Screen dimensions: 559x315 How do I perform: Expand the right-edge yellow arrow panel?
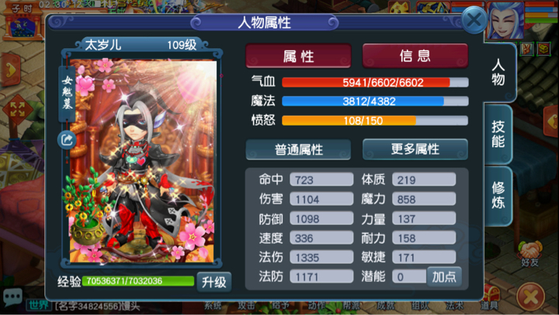[x=551, y=120]
